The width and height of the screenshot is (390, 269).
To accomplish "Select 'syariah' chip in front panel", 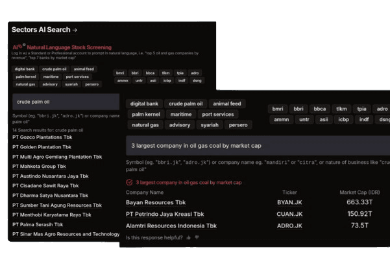I will click(x=210, y=125).
